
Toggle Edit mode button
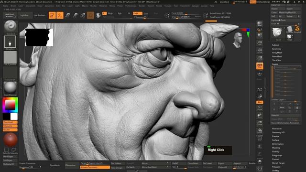click(x=52, y=15)
